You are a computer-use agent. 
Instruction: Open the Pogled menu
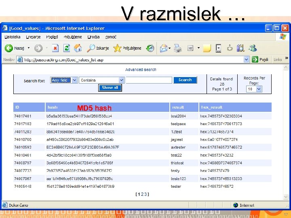52,37
